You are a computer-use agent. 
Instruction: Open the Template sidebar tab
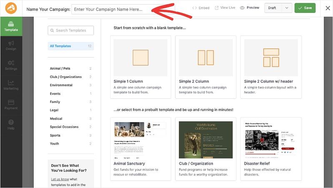(x=11, y=26)
